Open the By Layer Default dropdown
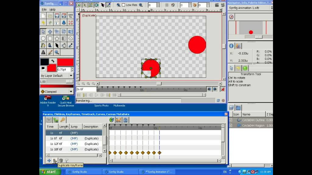 [x=57, y=76]
